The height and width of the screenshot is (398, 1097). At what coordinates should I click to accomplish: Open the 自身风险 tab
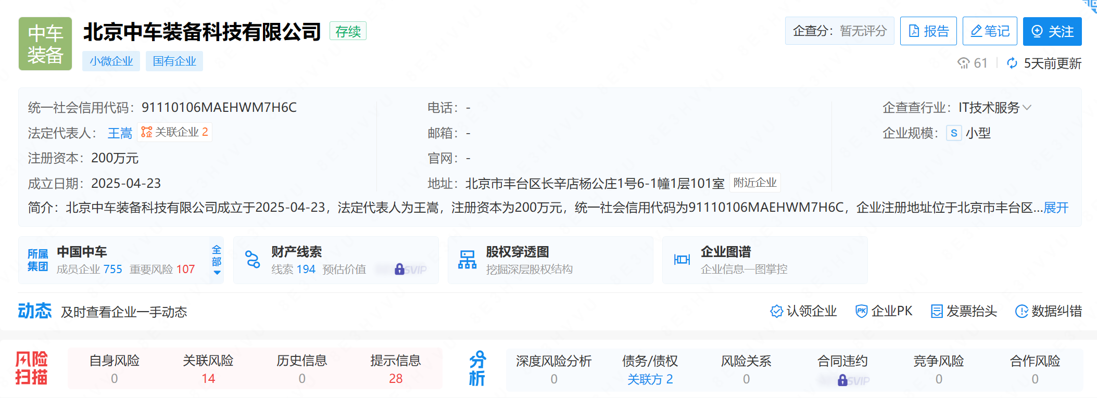click(x=115, y=368)
